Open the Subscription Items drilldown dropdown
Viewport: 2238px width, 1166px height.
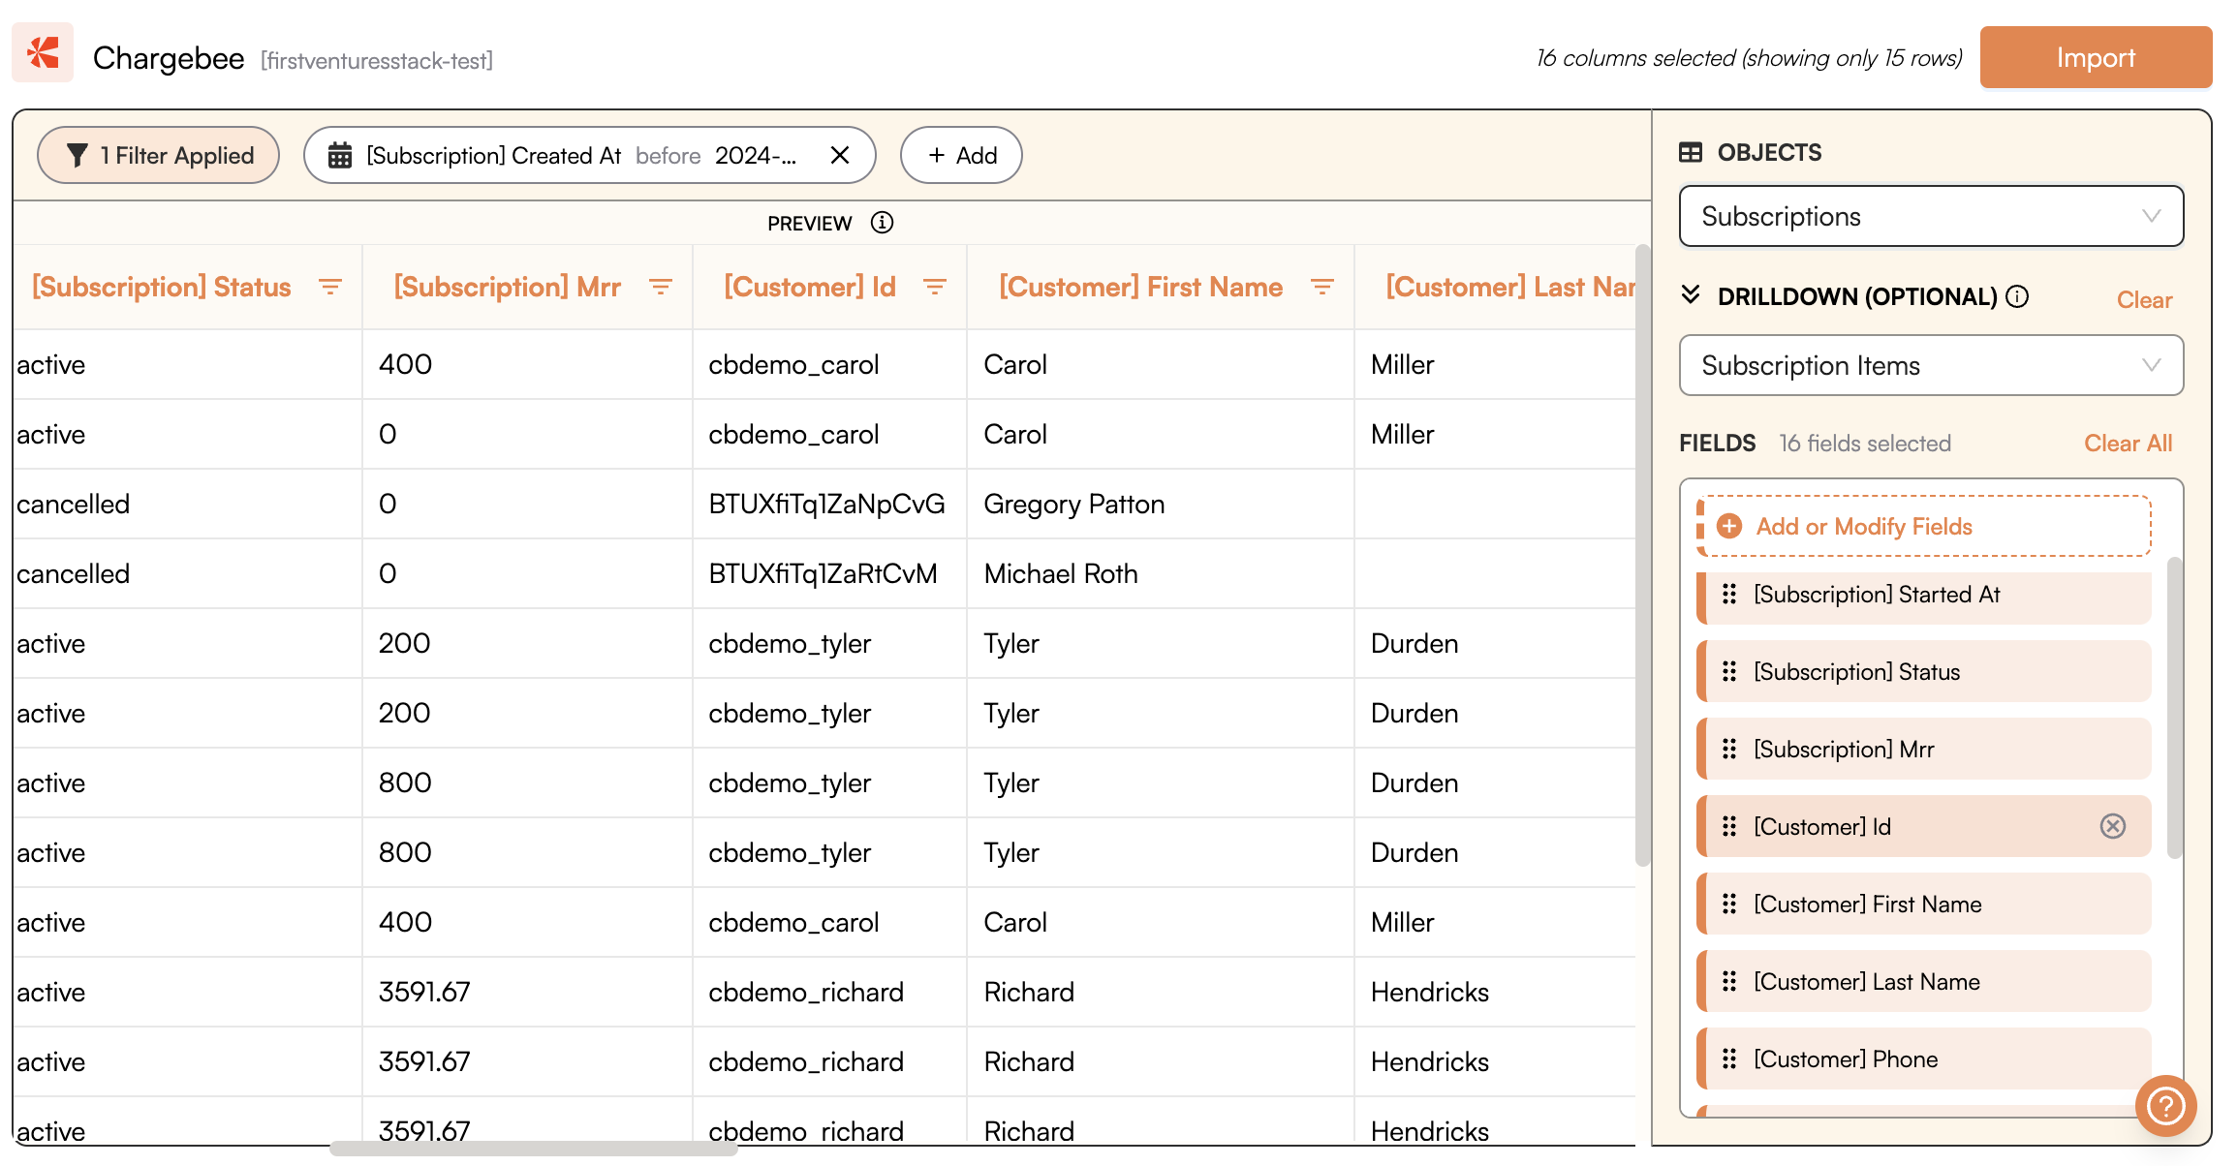pos(1931,365)
